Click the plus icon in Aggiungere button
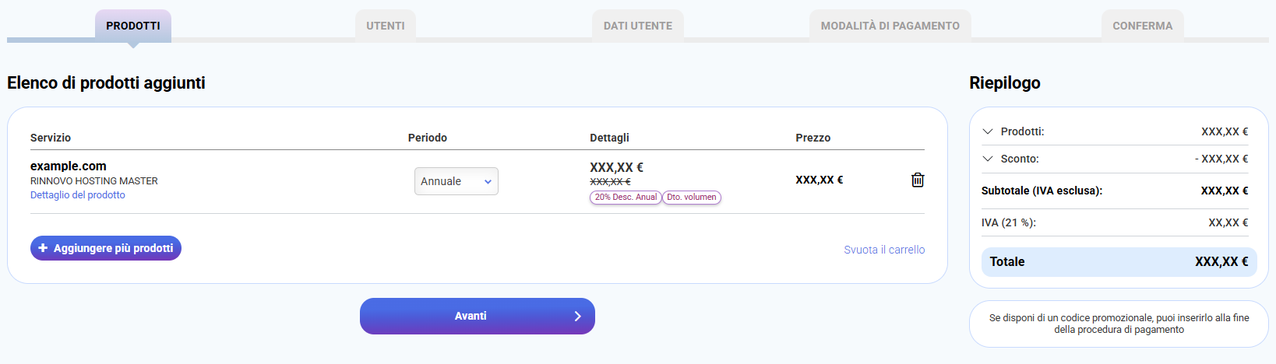Screen dimensions: 1276x364 pyautogui.click(x=43, y=248)
